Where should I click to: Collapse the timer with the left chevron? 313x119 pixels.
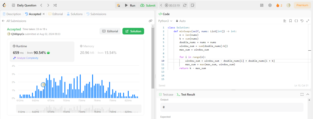click(x=161, y=5)
